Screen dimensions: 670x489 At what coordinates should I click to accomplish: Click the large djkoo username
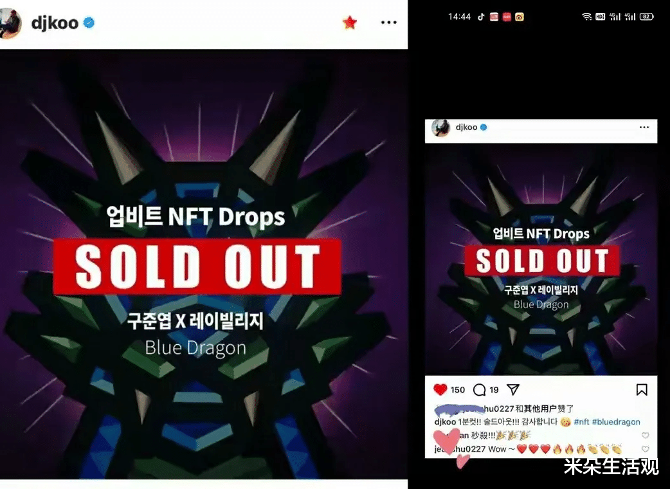pyautogui.click(x=55, y=23)
